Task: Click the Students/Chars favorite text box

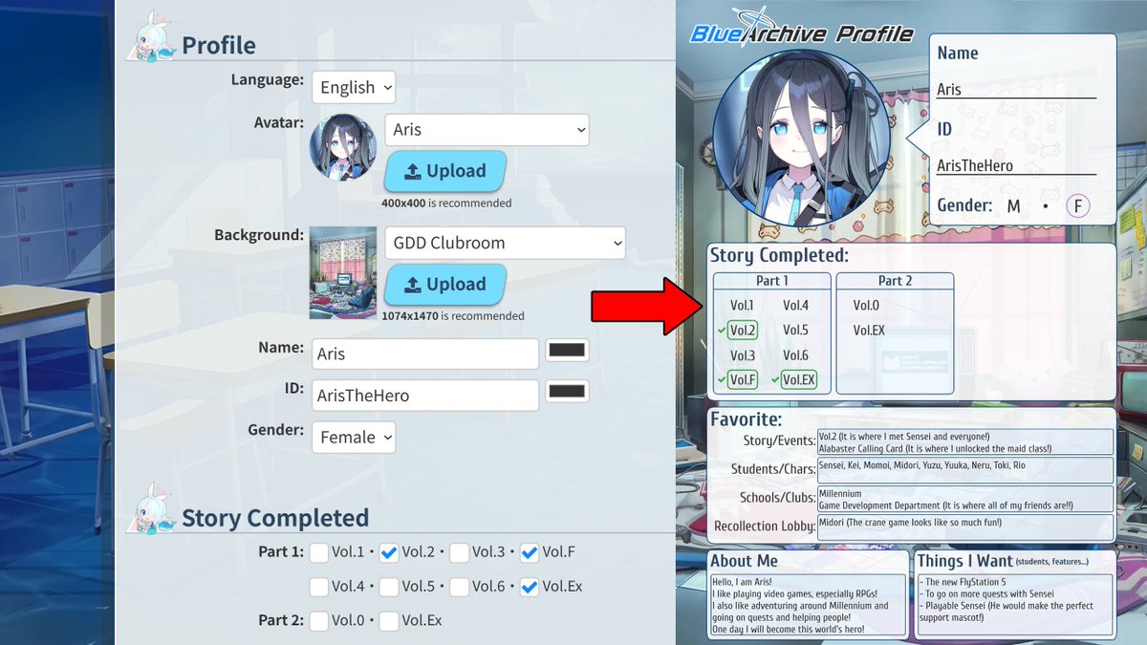Action: [965, 469]
